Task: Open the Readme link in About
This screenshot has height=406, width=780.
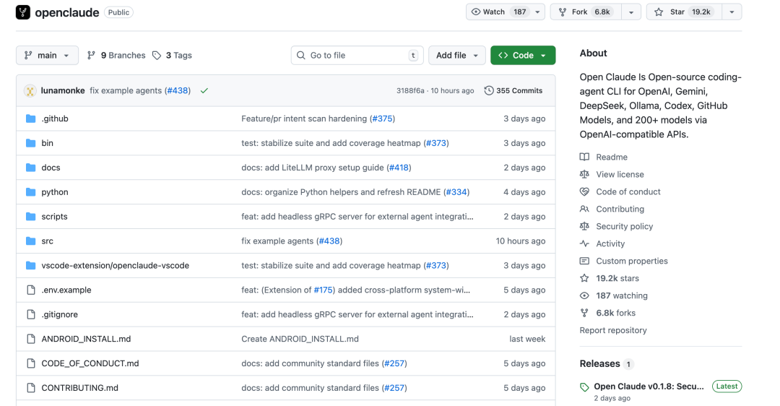Action: click(611, 157)
